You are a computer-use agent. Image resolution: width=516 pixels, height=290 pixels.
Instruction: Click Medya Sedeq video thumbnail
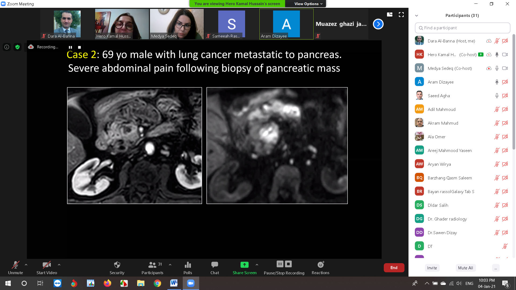(x=177, y=24)
